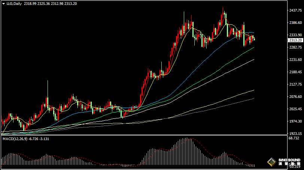Open the chart menu triangle beside LLG,Daily
This screenshot has height=170, width=304.
(3, 3)
